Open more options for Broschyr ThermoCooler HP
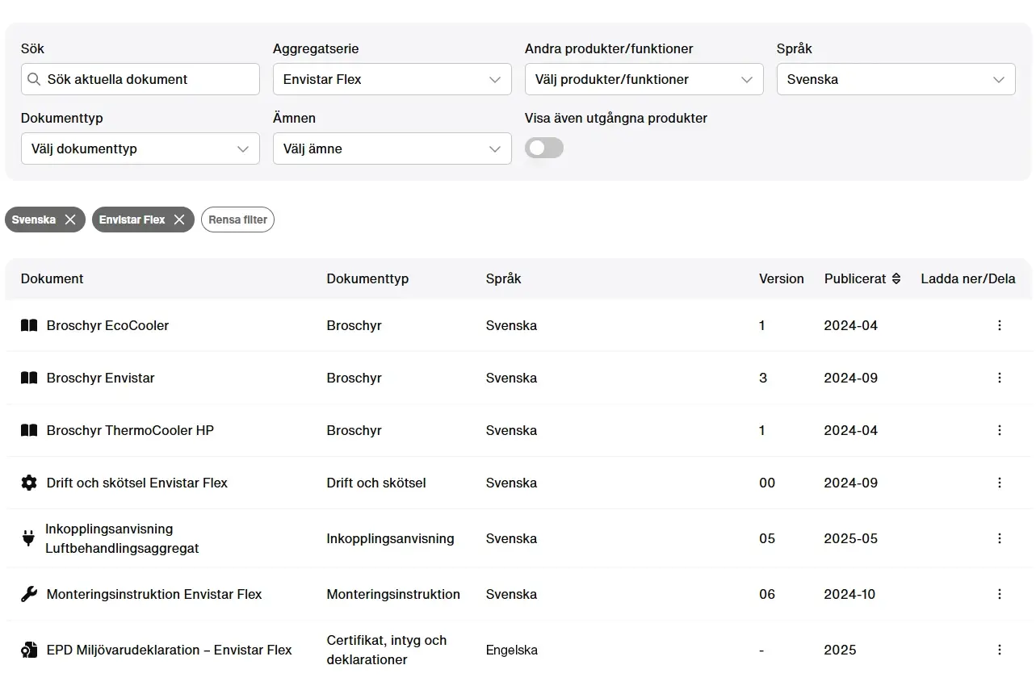1036x686 pixels. (999, 430)
